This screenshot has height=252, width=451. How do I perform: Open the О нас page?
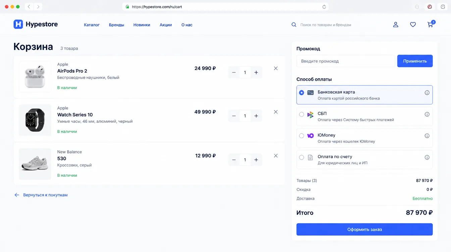point(187,25)
